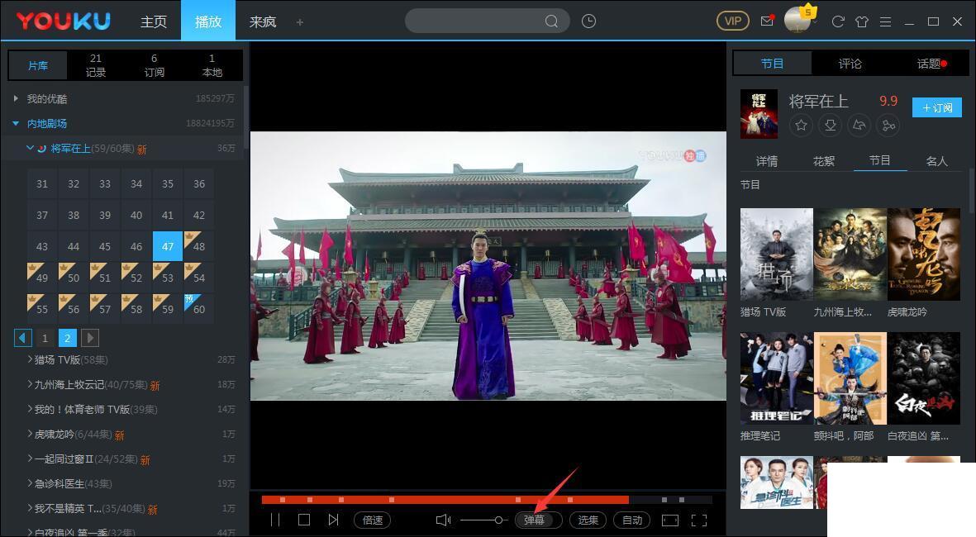Pause the video with the pause button
Image resolution: width=976 pixels, height=537 pixels.
(275, 520)
